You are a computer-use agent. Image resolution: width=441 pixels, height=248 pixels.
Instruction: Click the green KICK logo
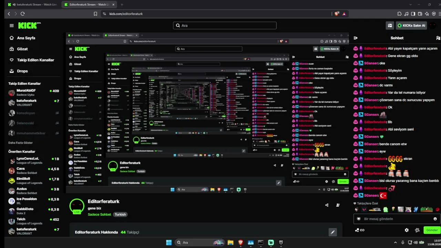pos(29,25)
